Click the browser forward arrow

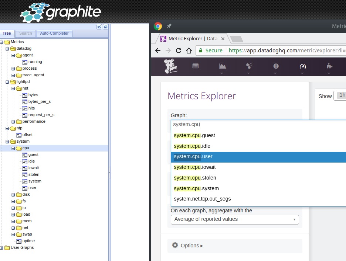pyautogui.click(x=168, y=51)
